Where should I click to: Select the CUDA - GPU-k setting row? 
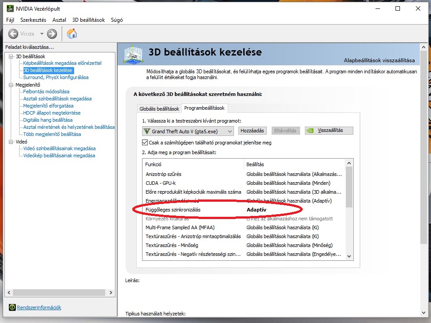(x=244, y=183)
